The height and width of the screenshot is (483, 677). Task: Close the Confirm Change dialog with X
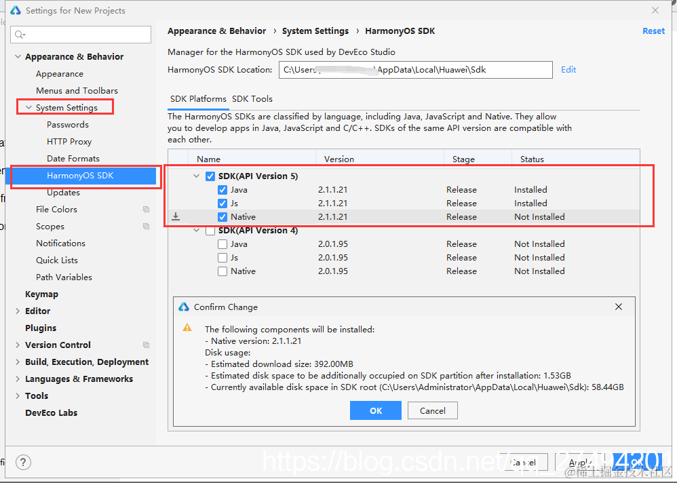(x=619, y=307)
